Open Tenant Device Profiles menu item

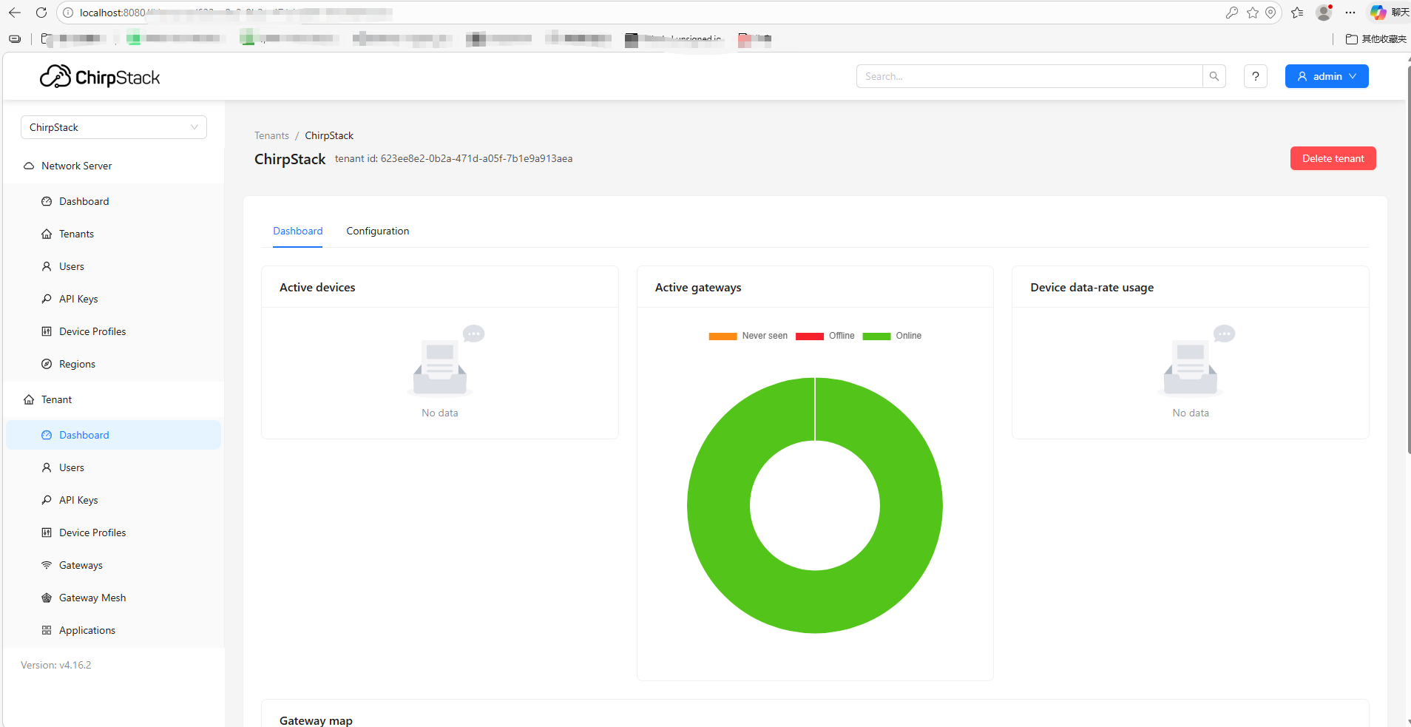coord(92,532)
